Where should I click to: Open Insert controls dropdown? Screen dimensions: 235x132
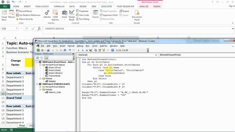(65, 15)
